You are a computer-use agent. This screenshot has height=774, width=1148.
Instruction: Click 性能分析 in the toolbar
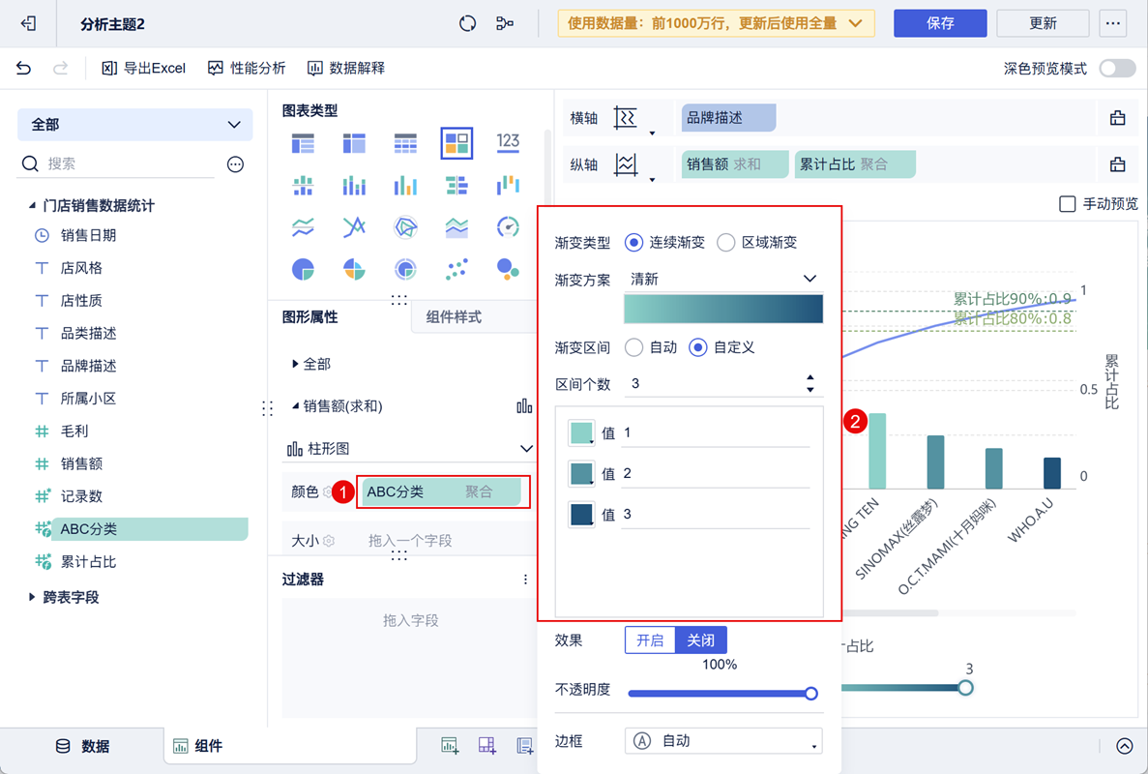pyautogui.click(x=247, y=68)
